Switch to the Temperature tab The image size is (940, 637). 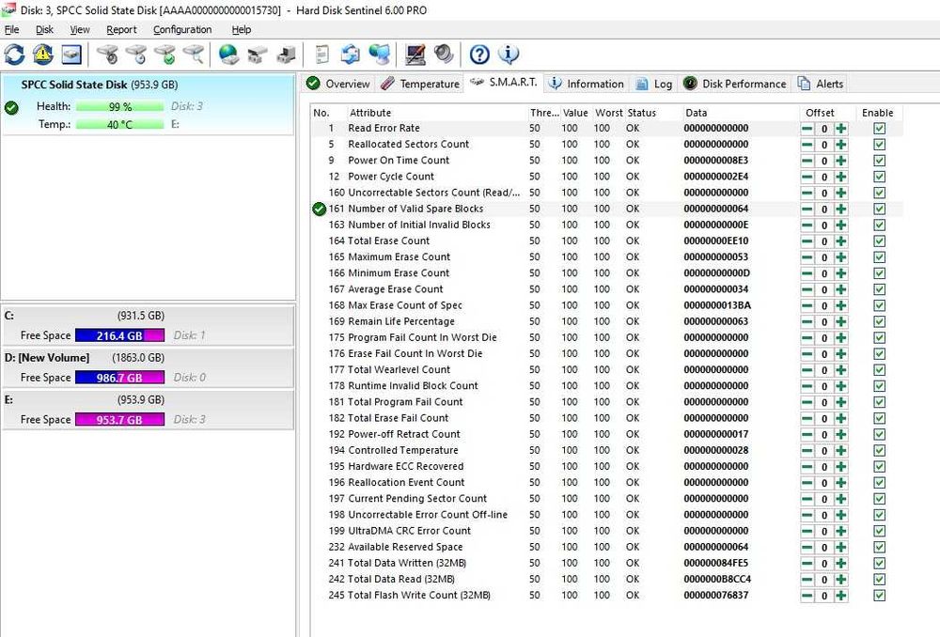tap(421, 84)
